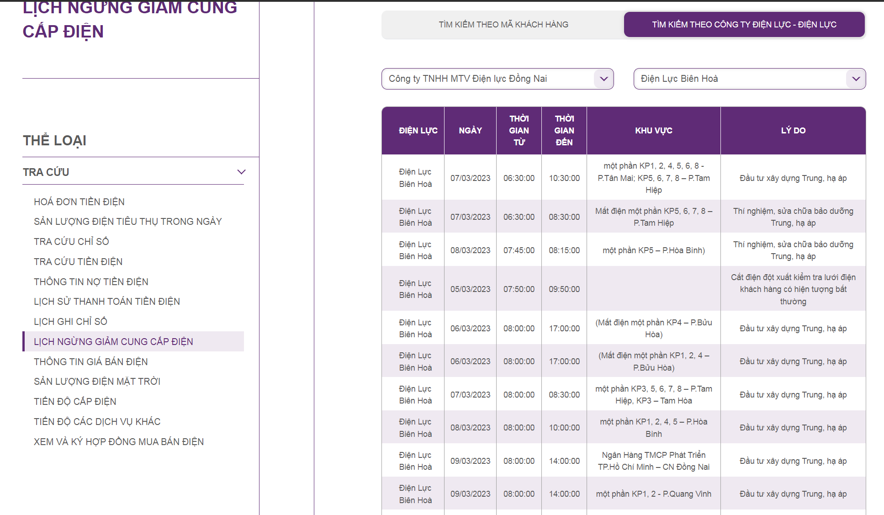Open the Điện Lực Biên Hoà dropdown
This screenshot has height=515, width=884.
[749, 79]
